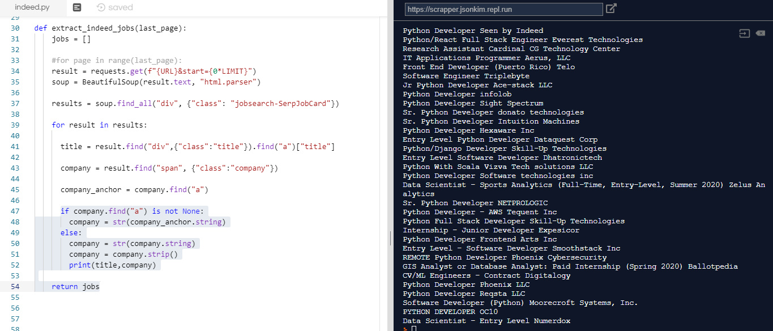The height and width of the screenshot is (331, 773).
Task: Click line number 54 in the gutter
Action: pyautogui.click(x=15, y=287)
